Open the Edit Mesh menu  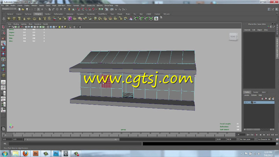pos(61,6)
